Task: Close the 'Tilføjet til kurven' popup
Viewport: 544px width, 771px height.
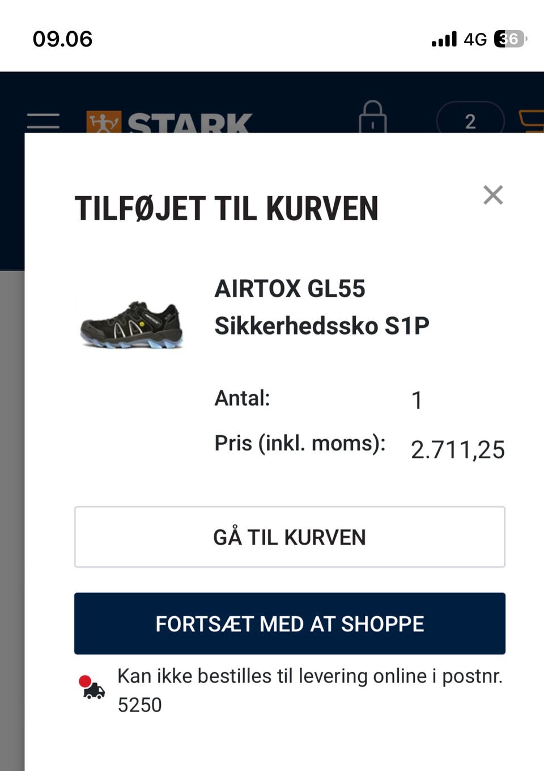Action: click(x=493, y=195)
